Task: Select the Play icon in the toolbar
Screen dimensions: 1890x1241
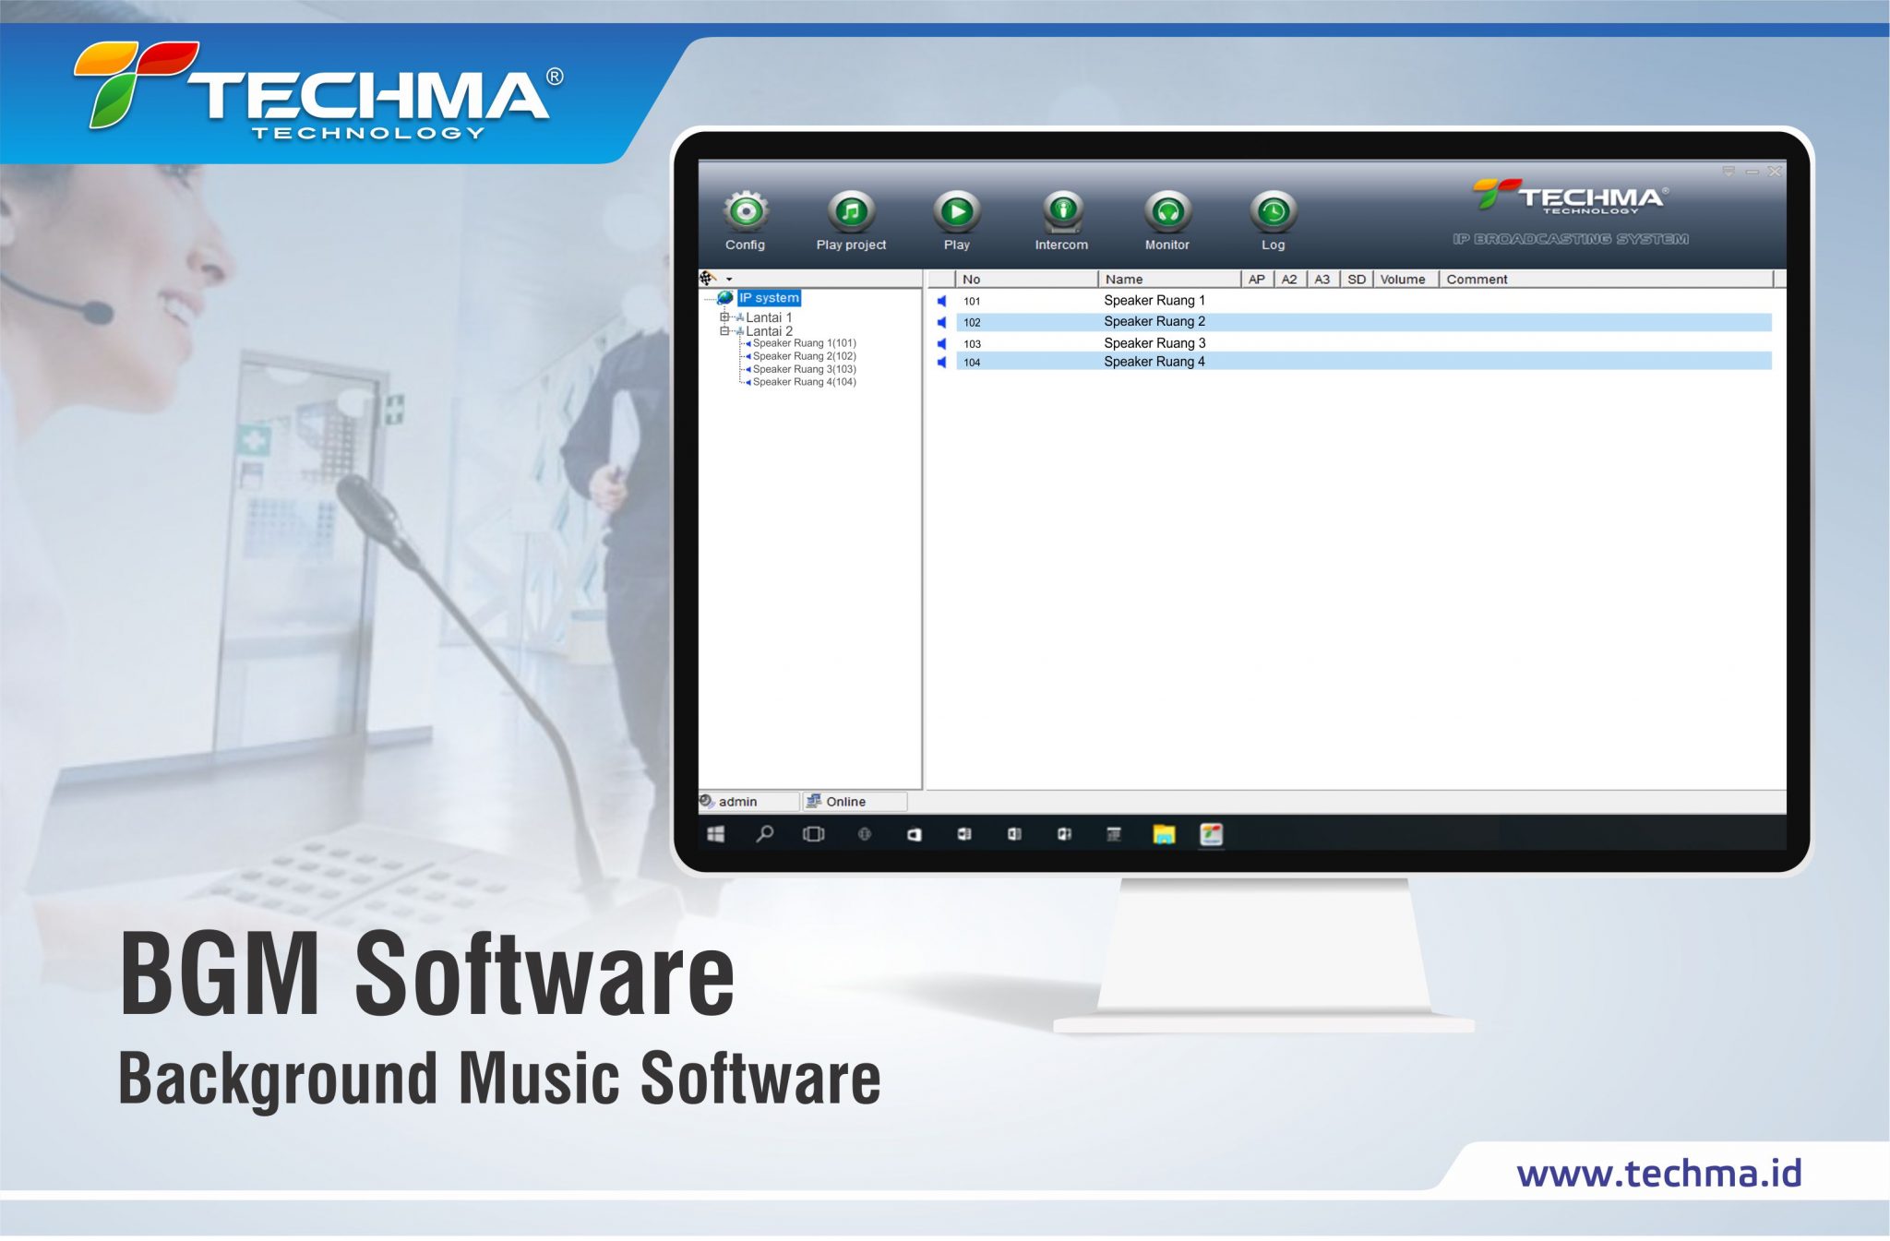Action: click(956, 214)
